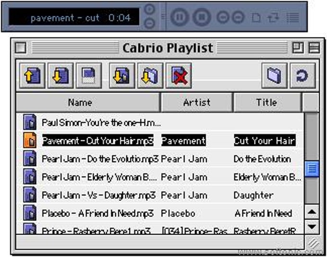The height and width of the screenshot is (257, 327).
Task: Skip to previous track in the player
Action: click(223, 17)
